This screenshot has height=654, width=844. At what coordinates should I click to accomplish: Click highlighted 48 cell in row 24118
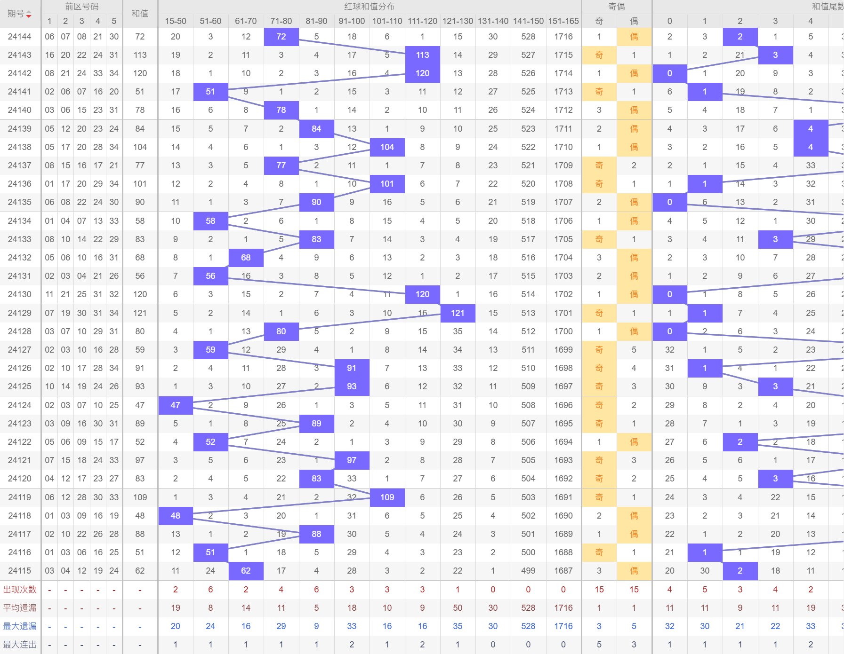(x=176, y=516)
